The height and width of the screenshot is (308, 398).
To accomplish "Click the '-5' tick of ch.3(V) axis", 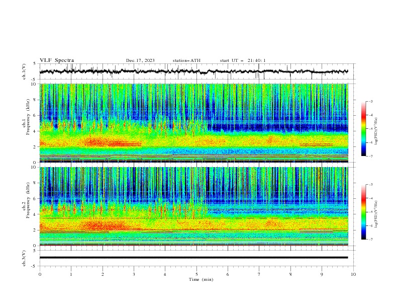I will click(34, 266).
